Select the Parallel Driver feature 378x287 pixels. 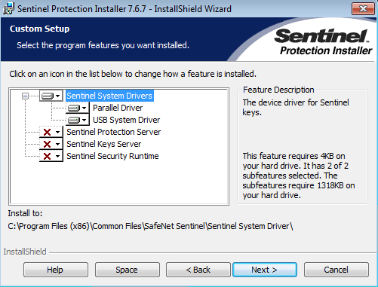[118, 108]
